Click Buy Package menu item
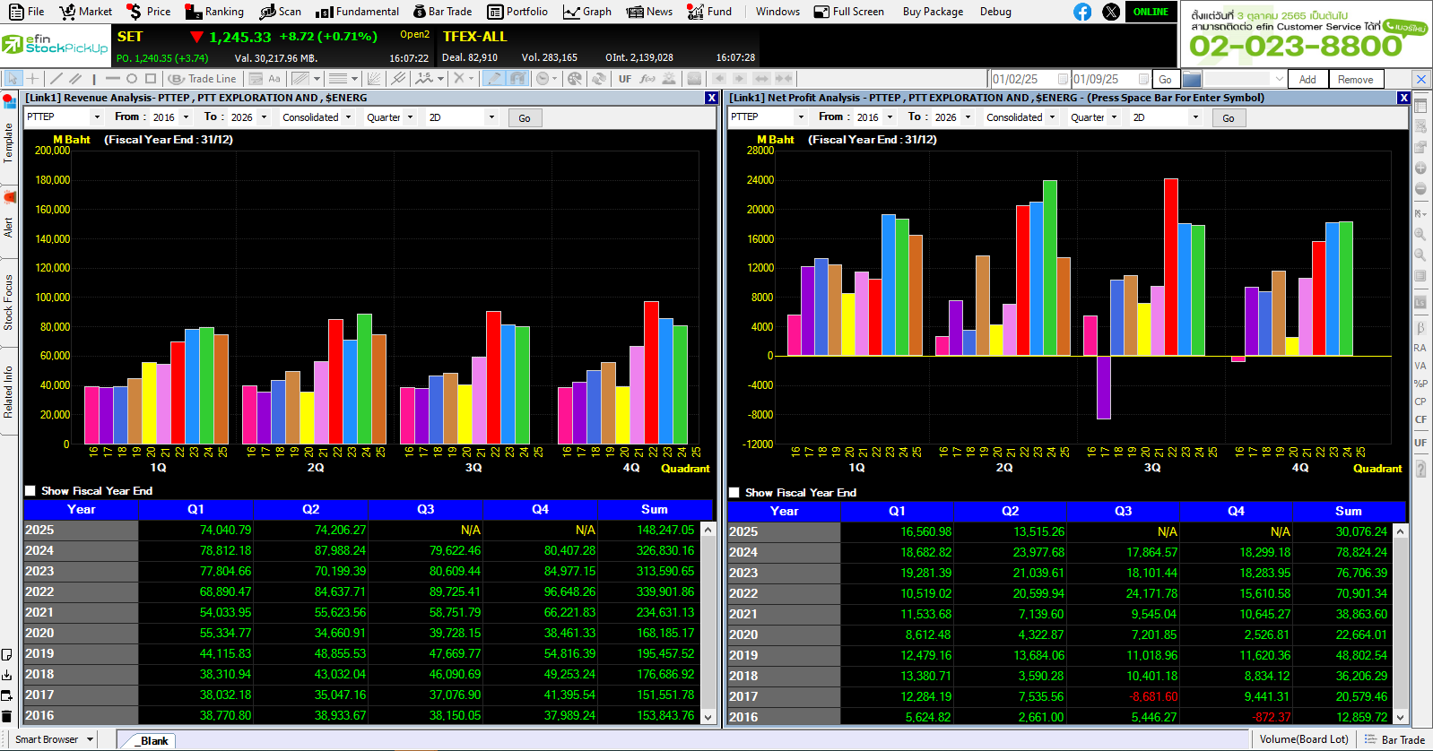Screen dimensions: 1433x751 pos(933,12)
